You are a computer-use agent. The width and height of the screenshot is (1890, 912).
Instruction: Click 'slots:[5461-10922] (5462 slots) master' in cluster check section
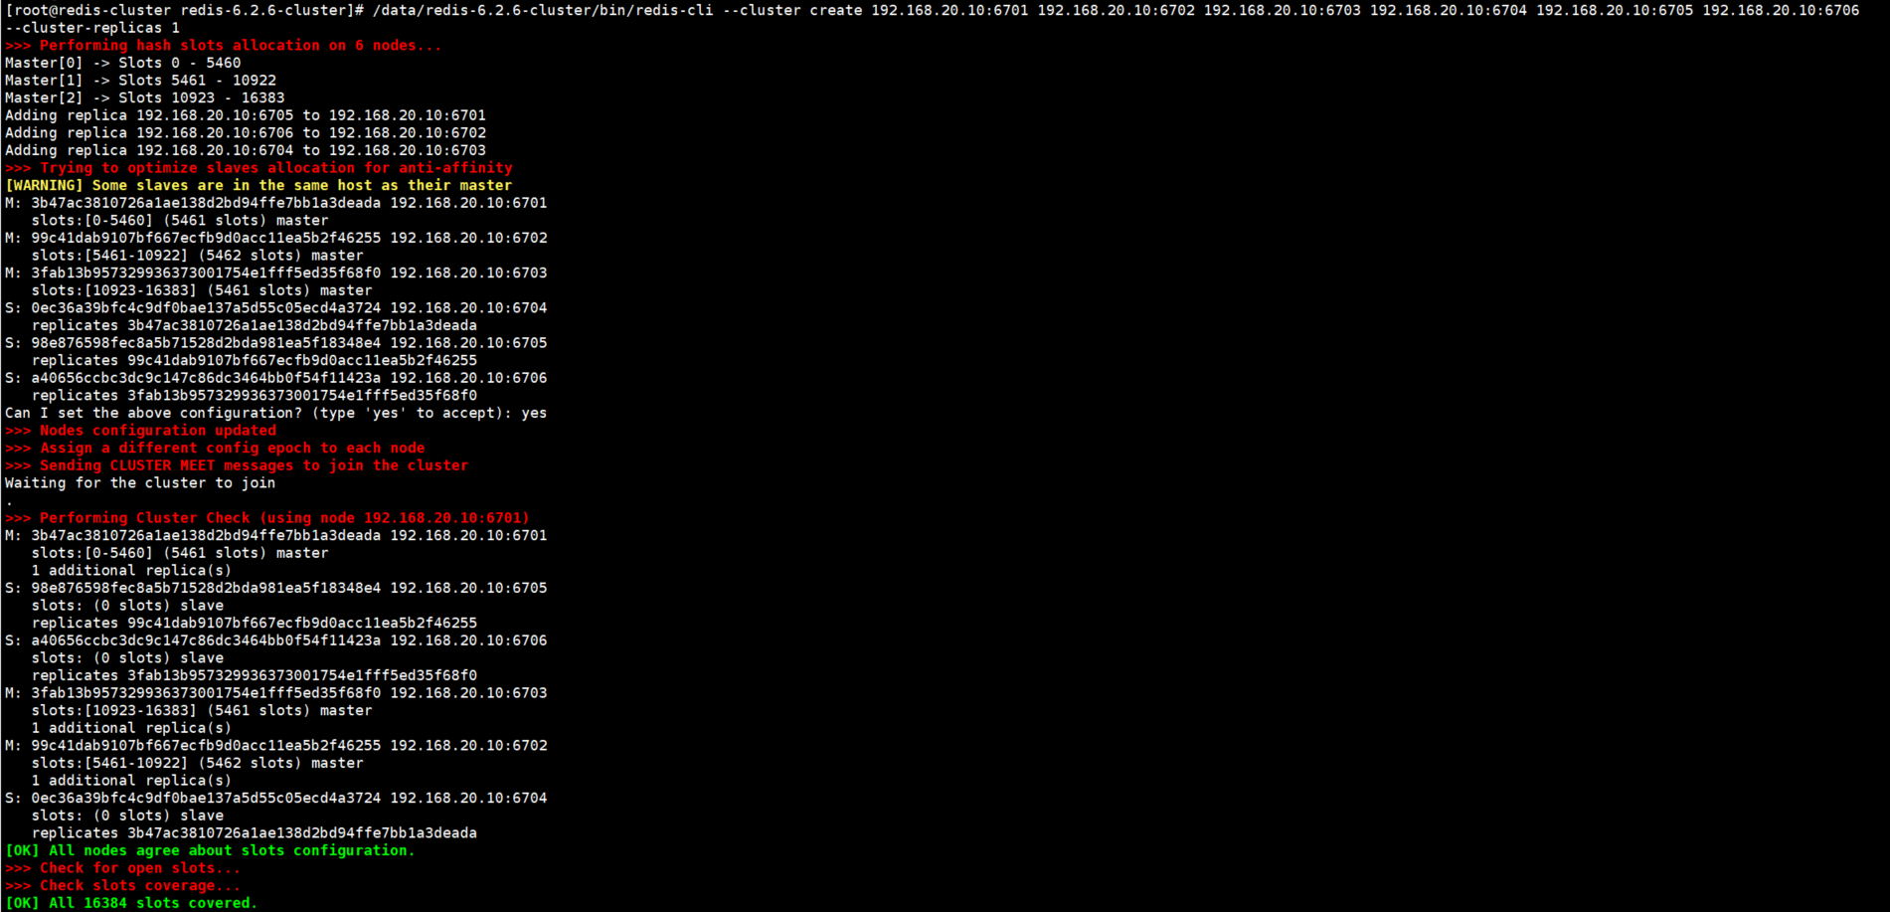click(197, 764)
